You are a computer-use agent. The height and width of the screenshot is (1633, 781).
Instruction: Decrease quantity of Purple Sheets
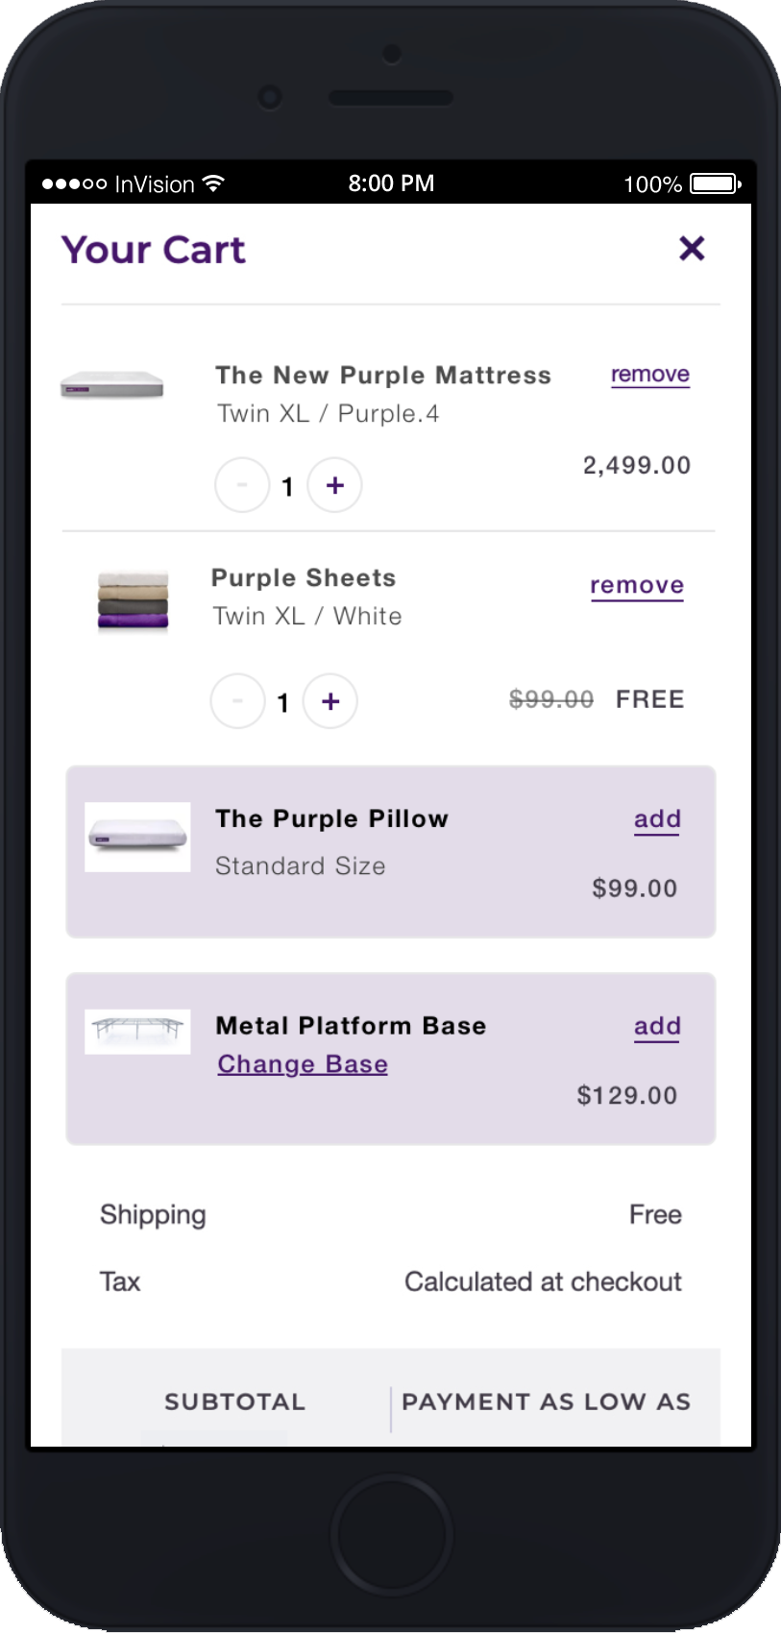pos(237,701)
